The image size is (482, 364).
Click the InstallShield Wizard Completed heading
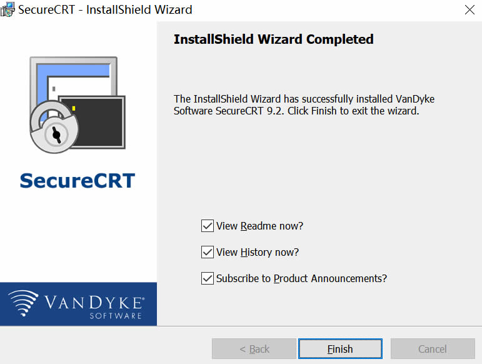(273, 39)
